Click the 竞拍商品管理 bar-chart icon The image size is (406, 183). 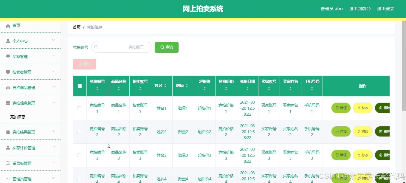pos(8,87)
